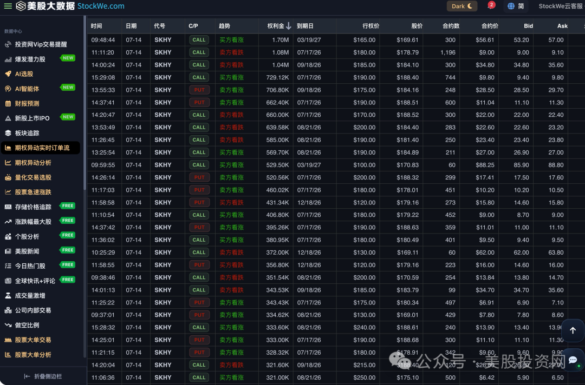Click the PUT tag in 13:55:33 row
585x385 pixels.
point(199,90)
